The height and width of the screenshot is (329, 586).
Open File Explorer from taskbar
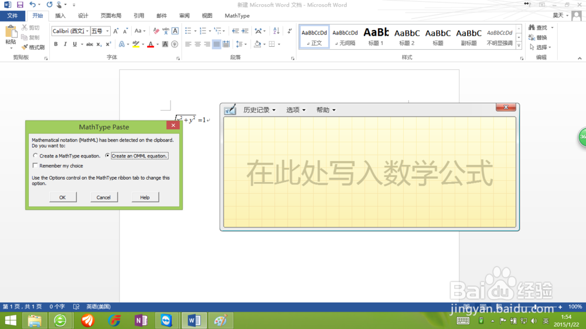tap(35, 320)
